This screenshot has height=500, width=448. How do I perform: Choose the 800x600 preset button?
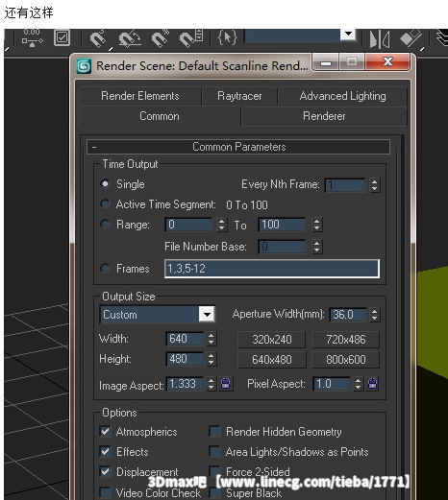tap(345, 360)
